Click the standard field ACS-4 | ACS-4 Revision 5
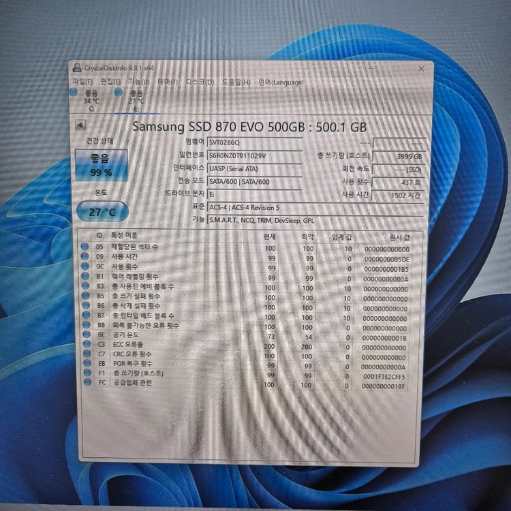This screenshot has height=511, width=511. pyautogui.click(x=315, y=207)
